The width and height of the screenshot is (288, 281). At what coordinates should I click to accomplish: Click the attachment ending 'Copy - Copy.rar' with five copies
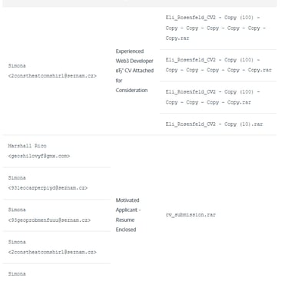click(x=218, y=65)
